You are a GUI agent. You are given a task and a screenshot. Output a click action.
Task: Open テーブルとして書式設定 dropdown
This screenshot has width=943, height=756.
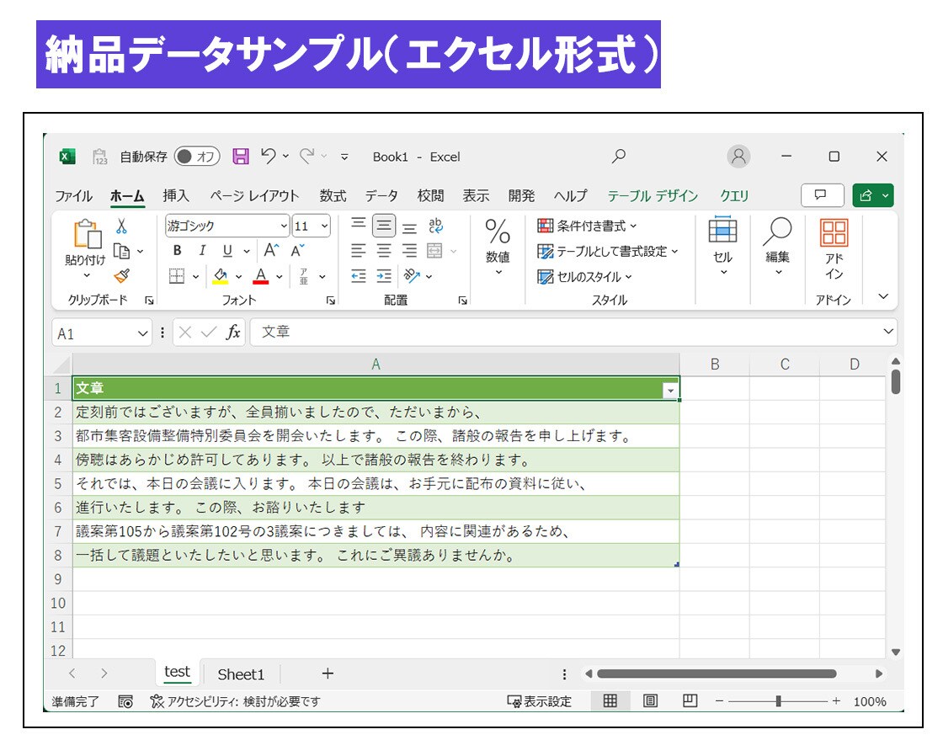click(607, 251)
